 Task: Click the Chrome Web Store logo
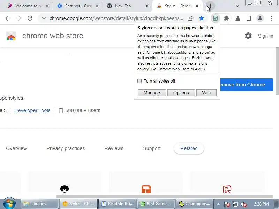[x=11, y=36]
